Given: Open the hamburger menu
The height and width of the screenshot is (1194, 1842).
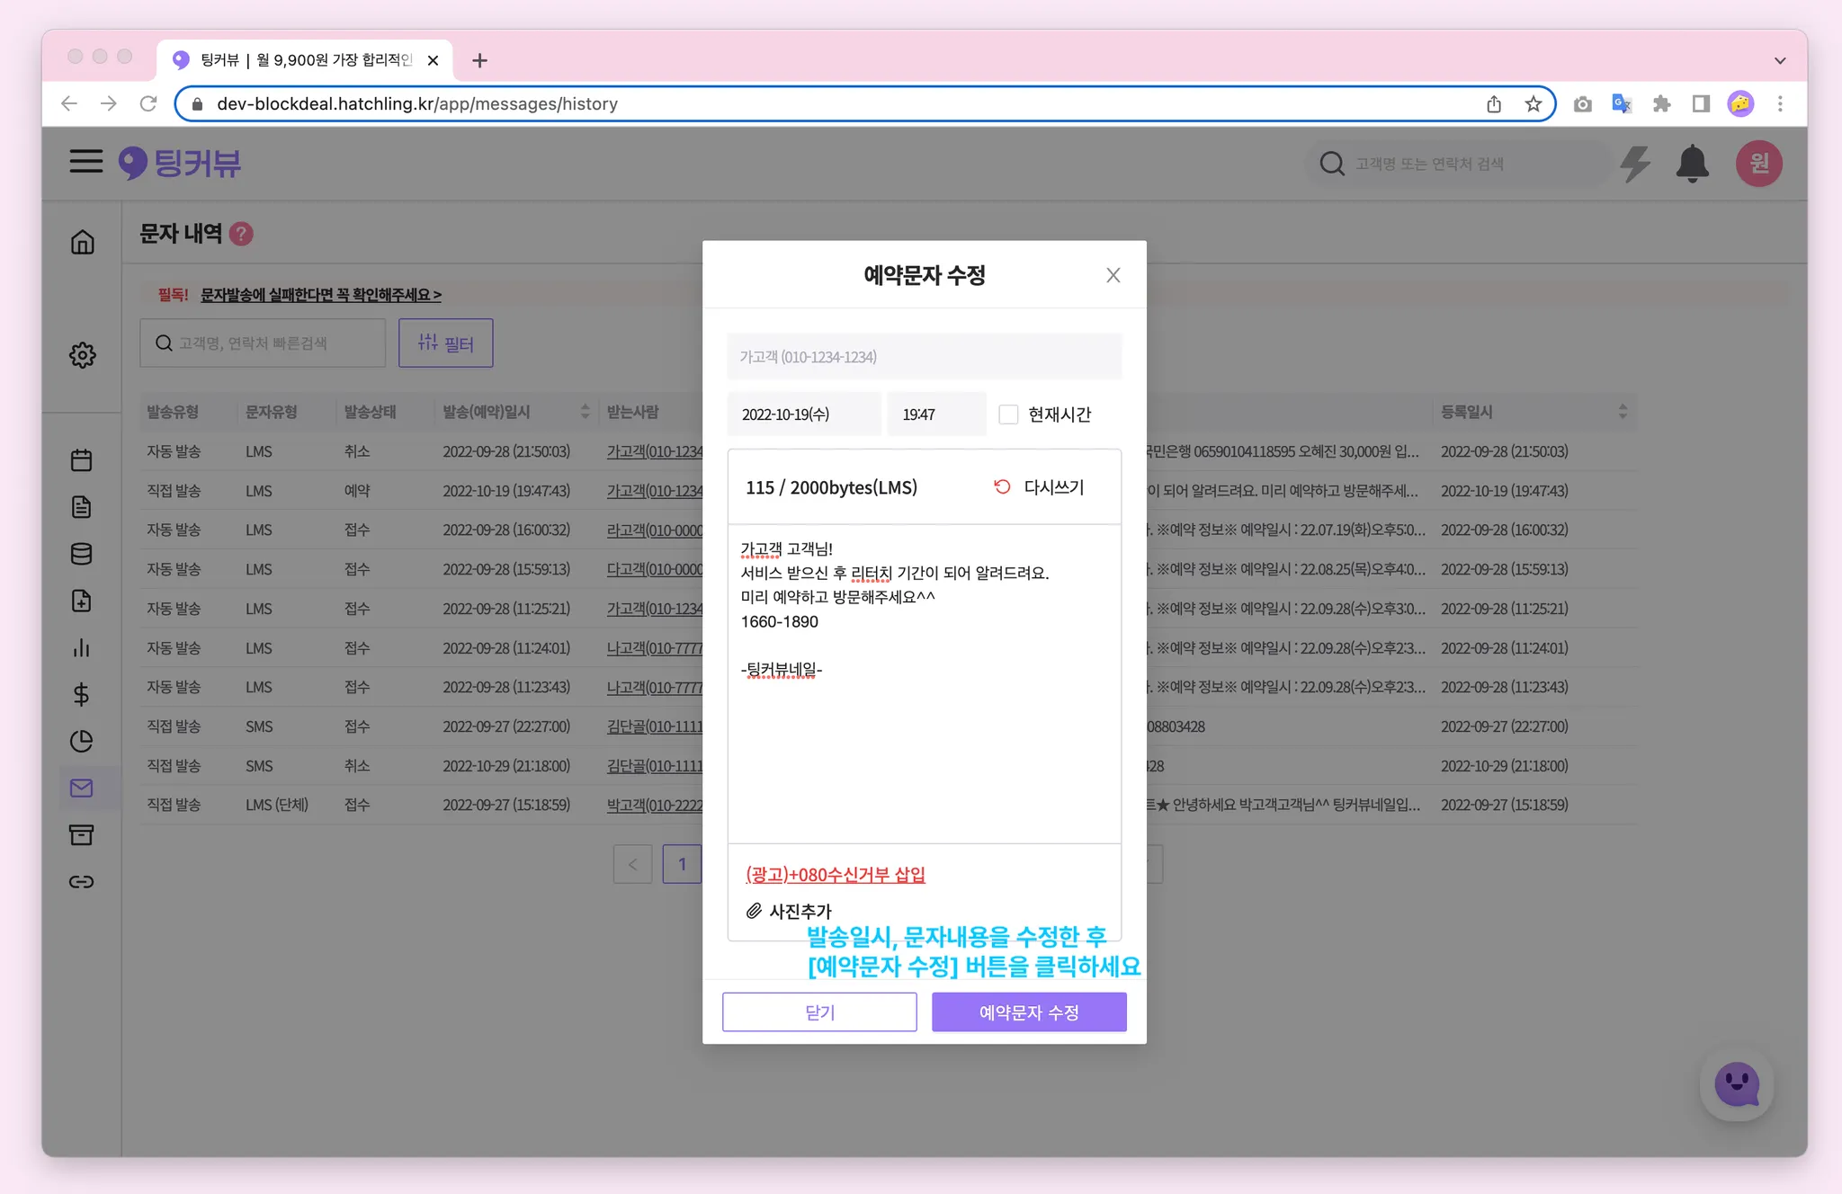Looking at the screenshot, I should [86, 162].
